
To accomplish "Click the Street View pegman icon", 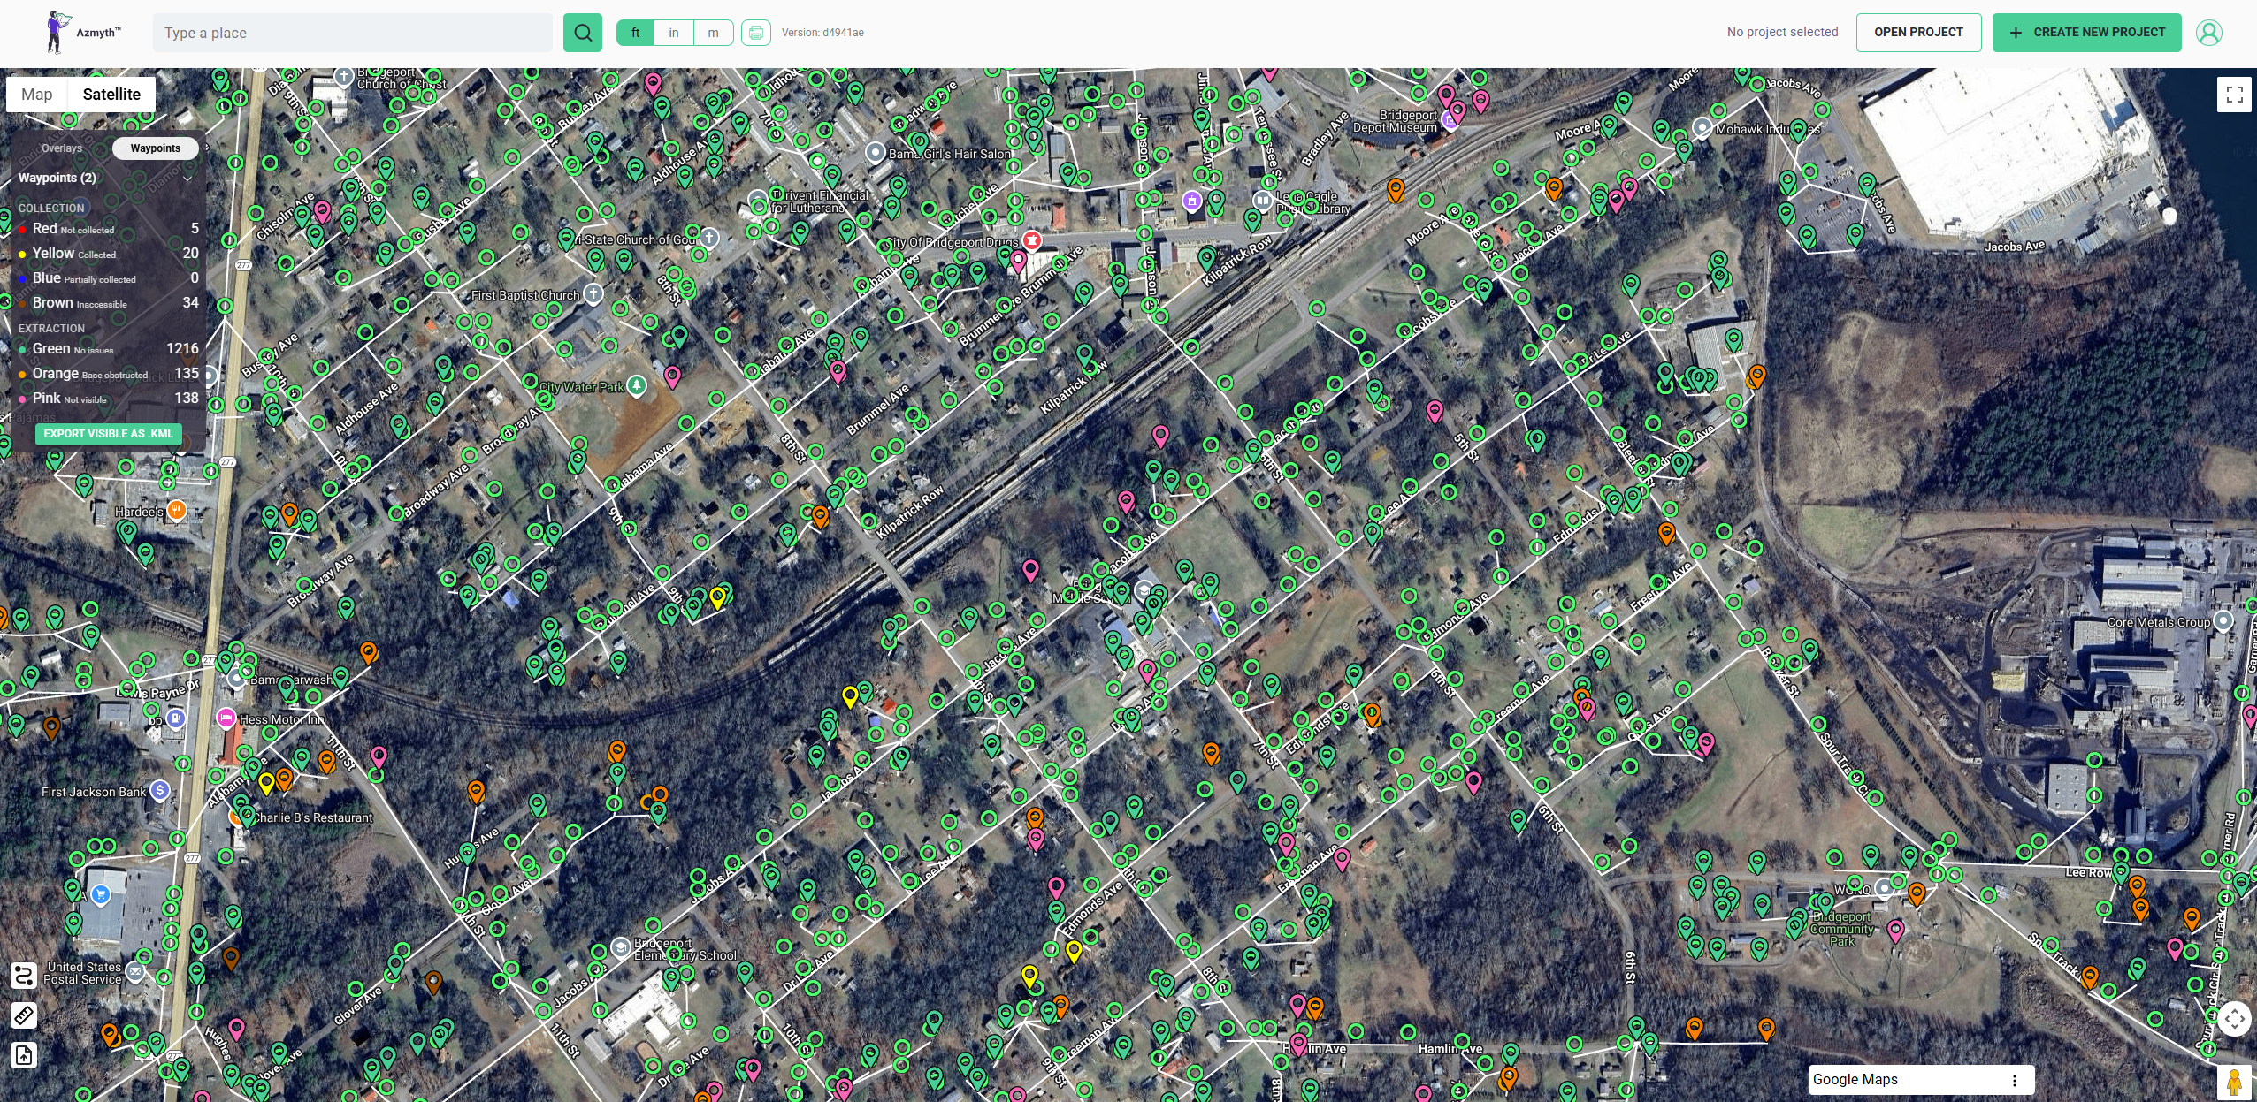I will point(2234,1082).
